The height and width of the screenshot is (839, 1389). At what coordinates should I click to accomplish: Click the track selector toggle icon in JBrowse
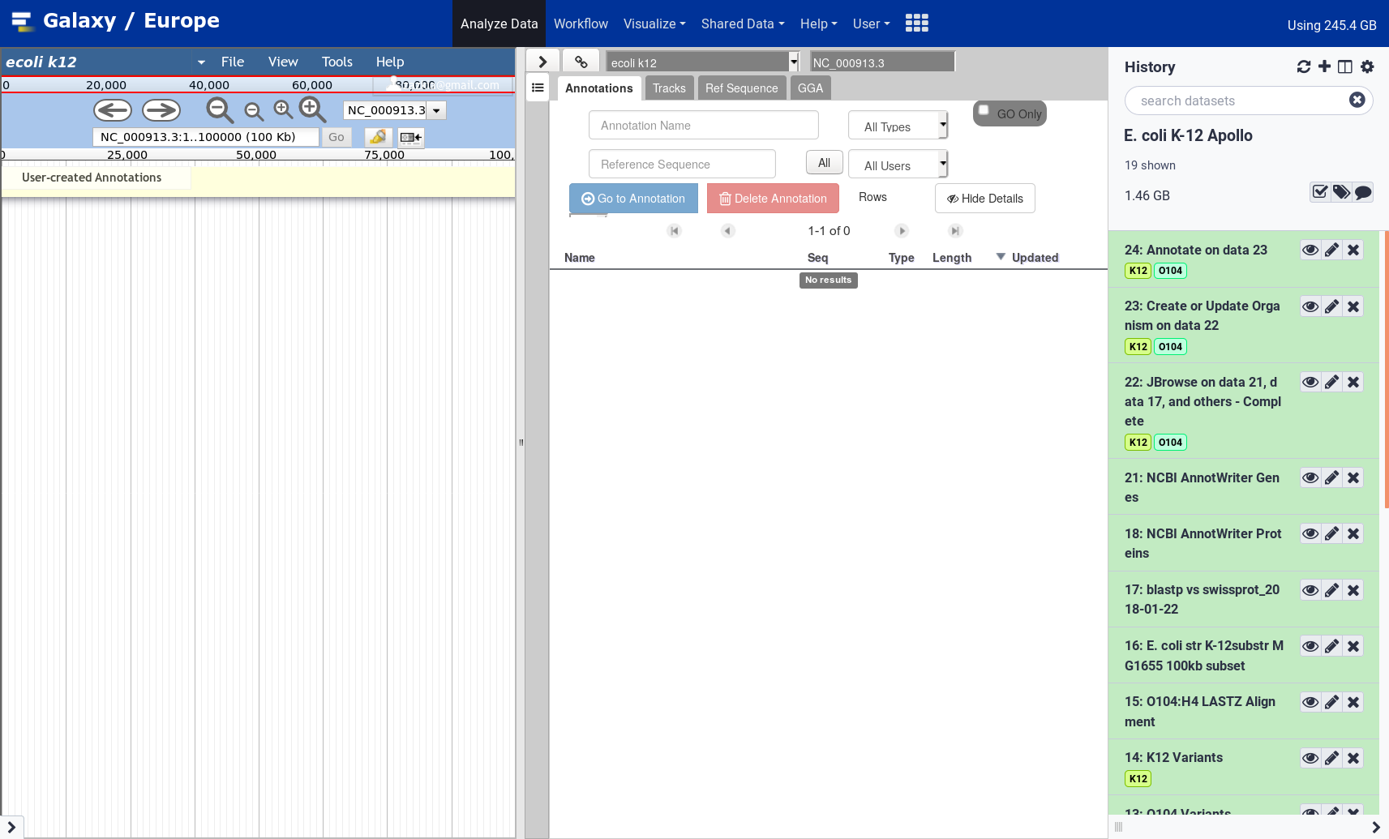coord(411,137)
